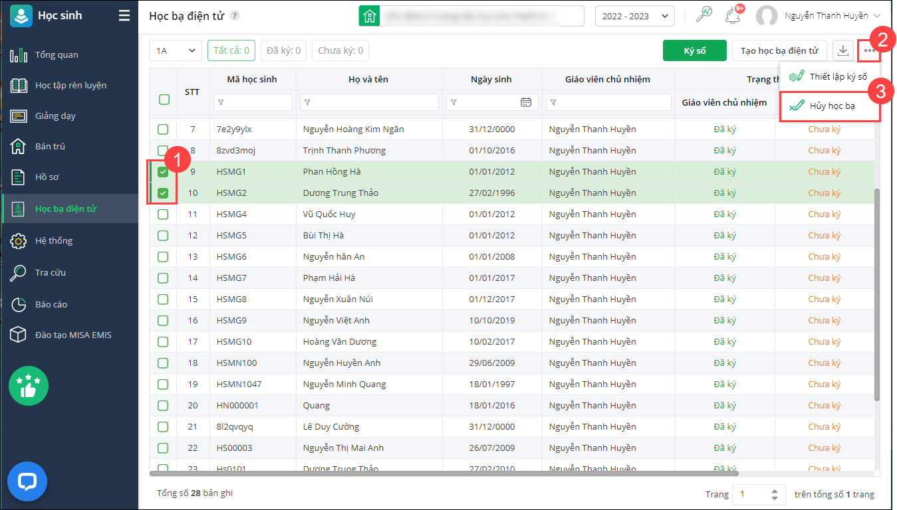Check the box for Bùi Thị Hà
The height and width of the screenshot is (510, 897).
pyautogui.click(x=163, y=235)
